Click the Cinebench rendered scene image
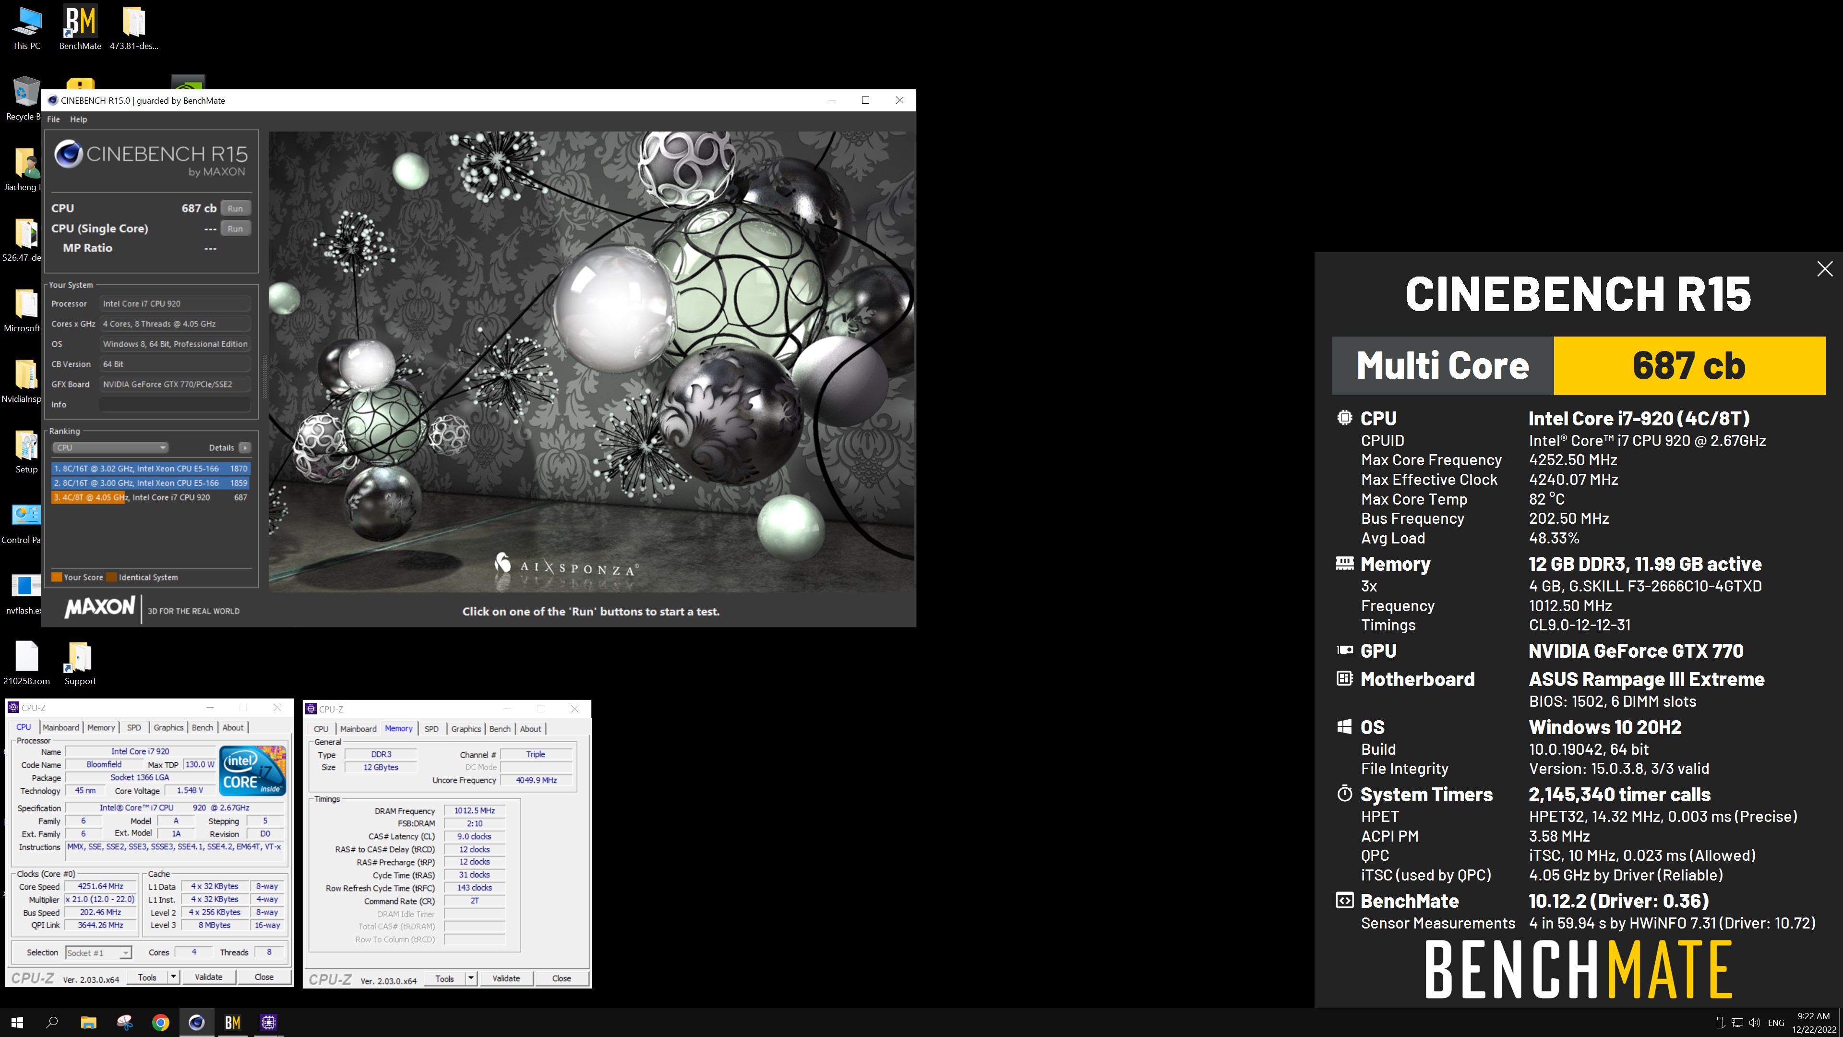The width and height of the screenshot is (1843, 1037). point(591,362)
